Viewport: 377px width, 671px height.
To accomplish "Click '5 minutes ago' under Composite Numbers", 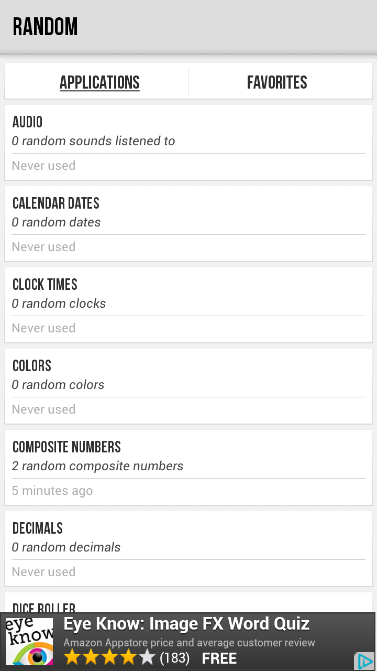I will [x=52, y=490].
